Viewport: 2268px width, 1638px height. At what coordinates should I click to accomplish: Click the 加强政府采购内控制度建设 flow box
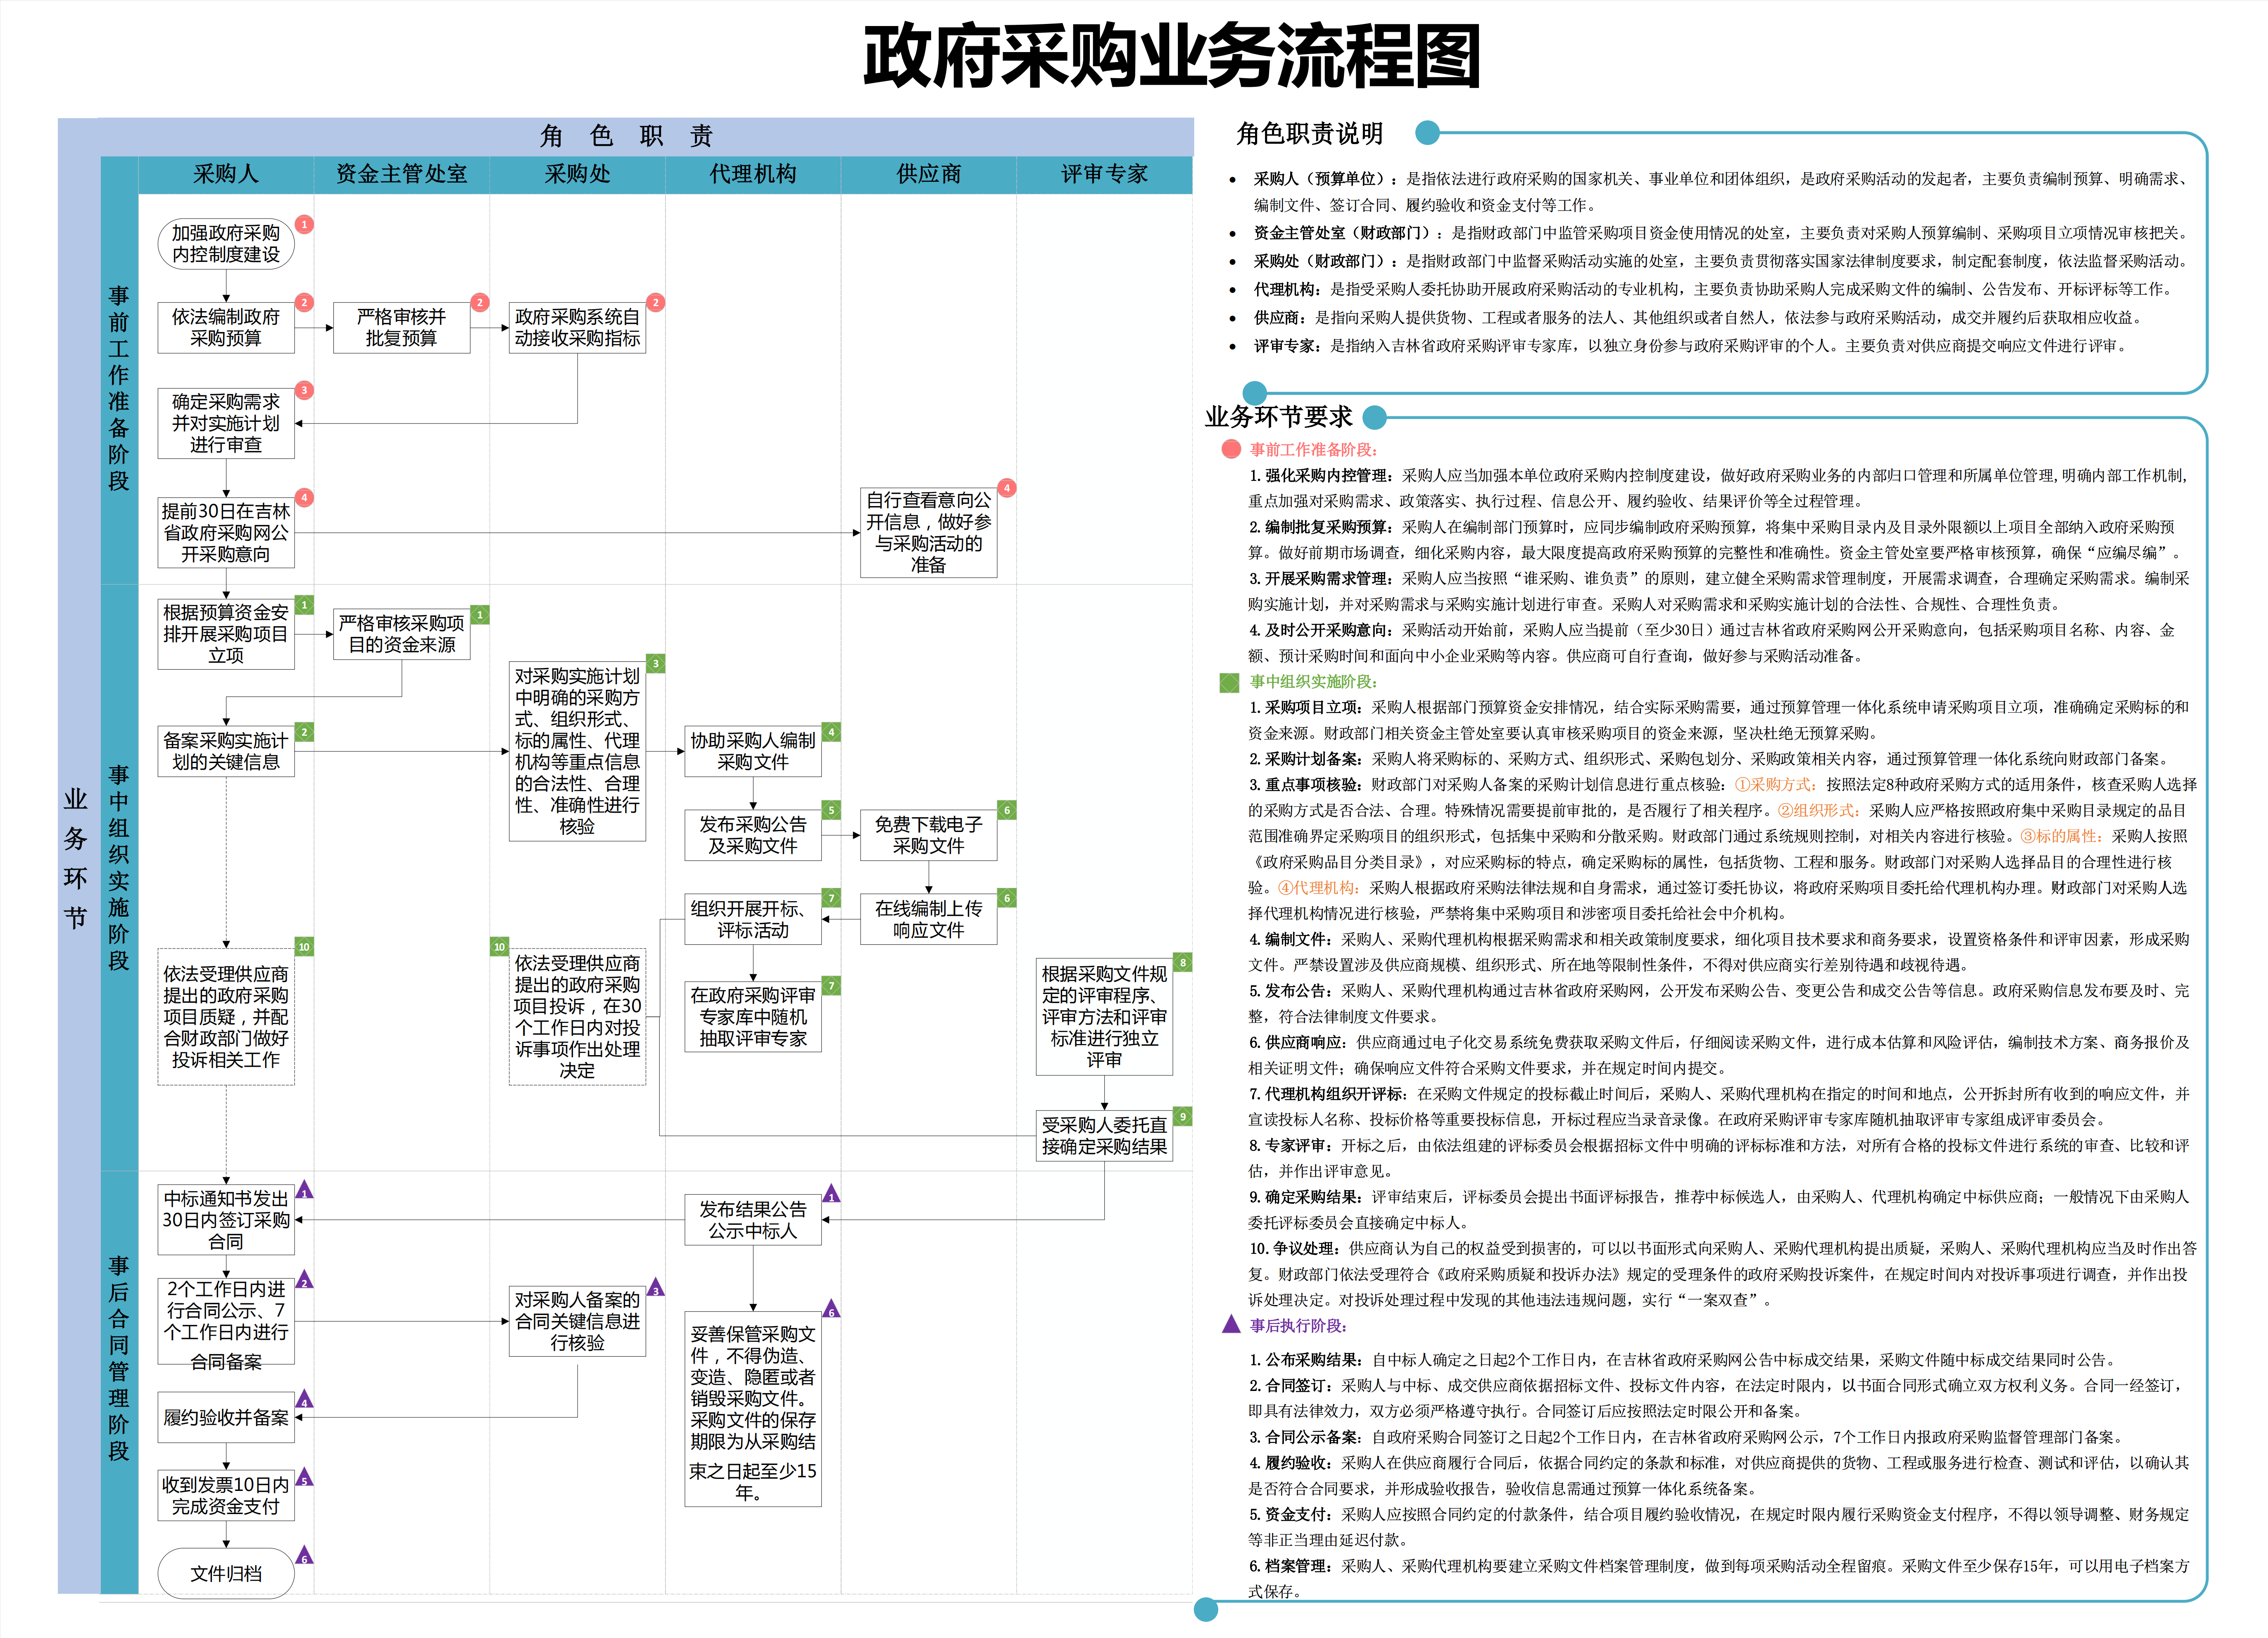[226, 244]
